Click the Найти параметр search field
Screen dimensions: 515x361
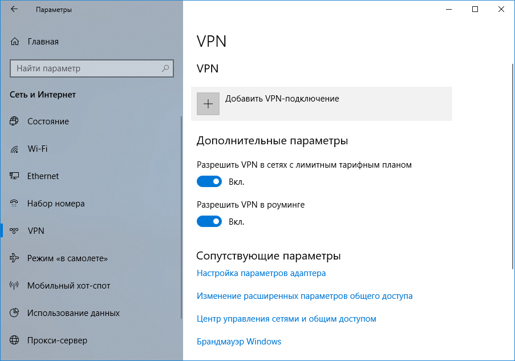[86, 68]
